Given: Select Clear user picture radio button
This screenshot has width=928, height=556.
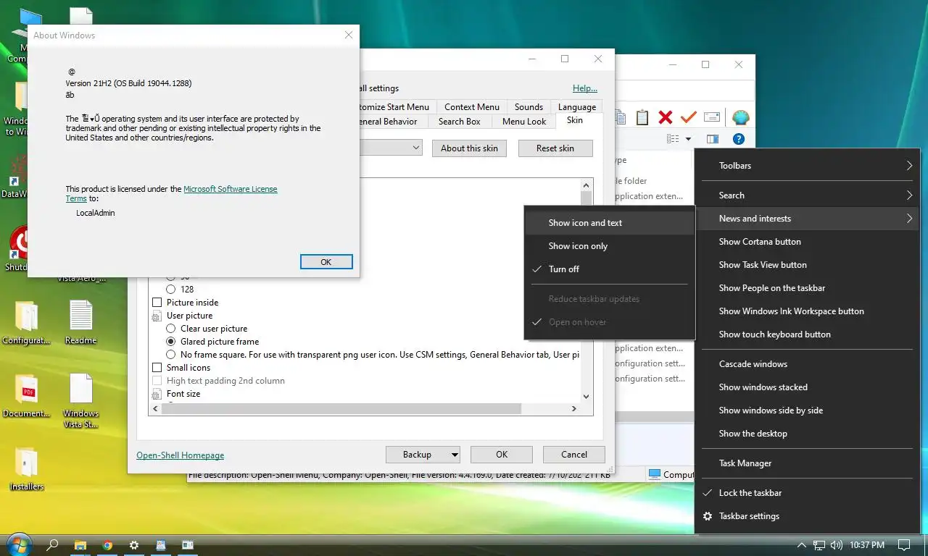Looking at the screenshot, I should [x=171, y=329].
